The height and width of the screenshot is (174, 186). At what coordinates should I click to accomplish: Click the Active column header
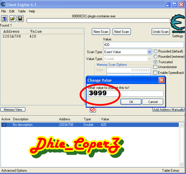6,119
